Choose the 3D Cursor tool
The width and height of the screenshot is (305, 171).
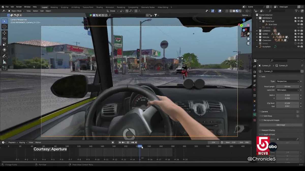(4, 27)
